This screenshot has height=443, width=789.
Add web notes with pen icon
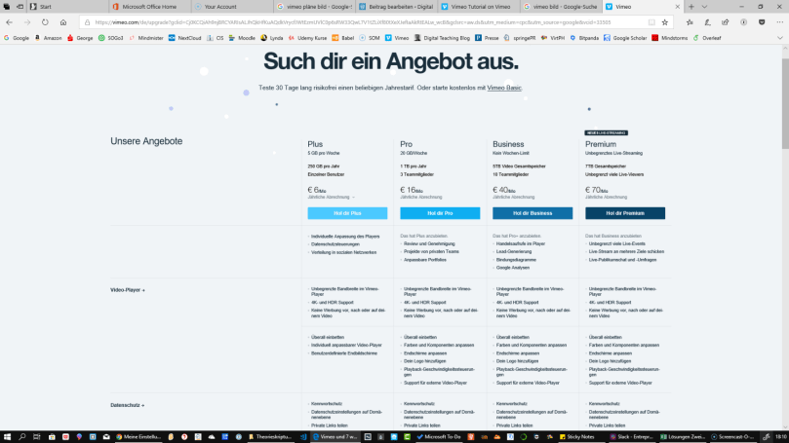tap(707, 22)
